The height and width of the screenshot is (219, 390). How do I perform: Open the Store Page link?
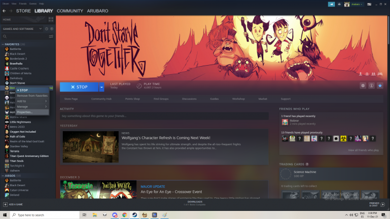click(x=71, y=99)
